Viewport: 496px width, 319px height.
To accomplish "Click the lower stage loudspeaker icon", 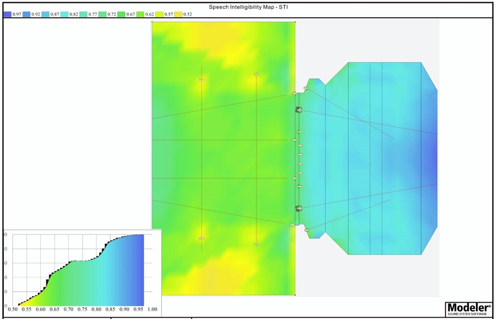I will click(x=299, y=208).
